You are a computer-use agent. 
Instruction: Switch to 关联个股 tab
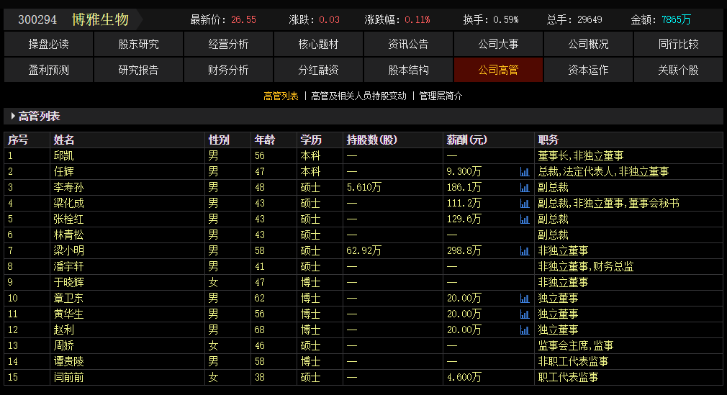(x=678, y=70)
